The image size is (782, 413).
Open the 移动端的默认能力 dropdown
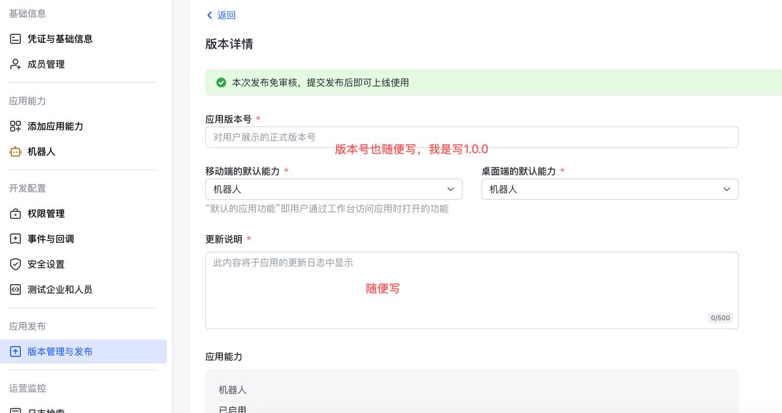coord(334,189)
